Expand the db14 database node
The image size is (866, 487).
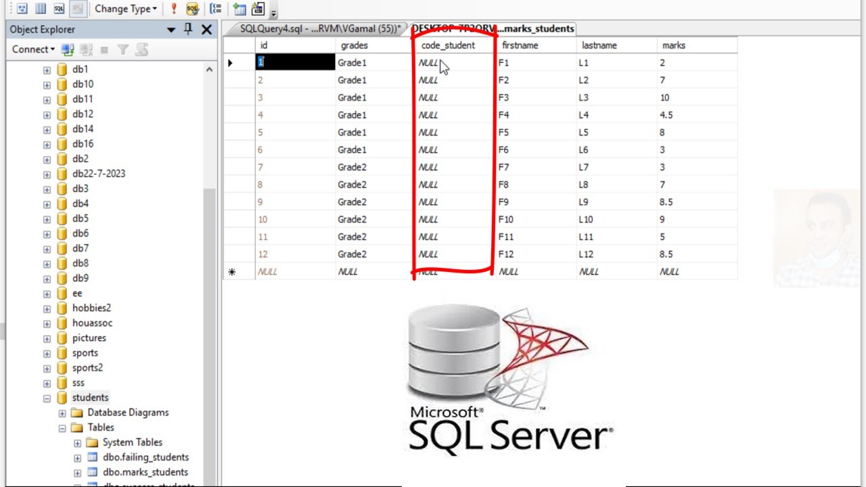coord(47,129)
